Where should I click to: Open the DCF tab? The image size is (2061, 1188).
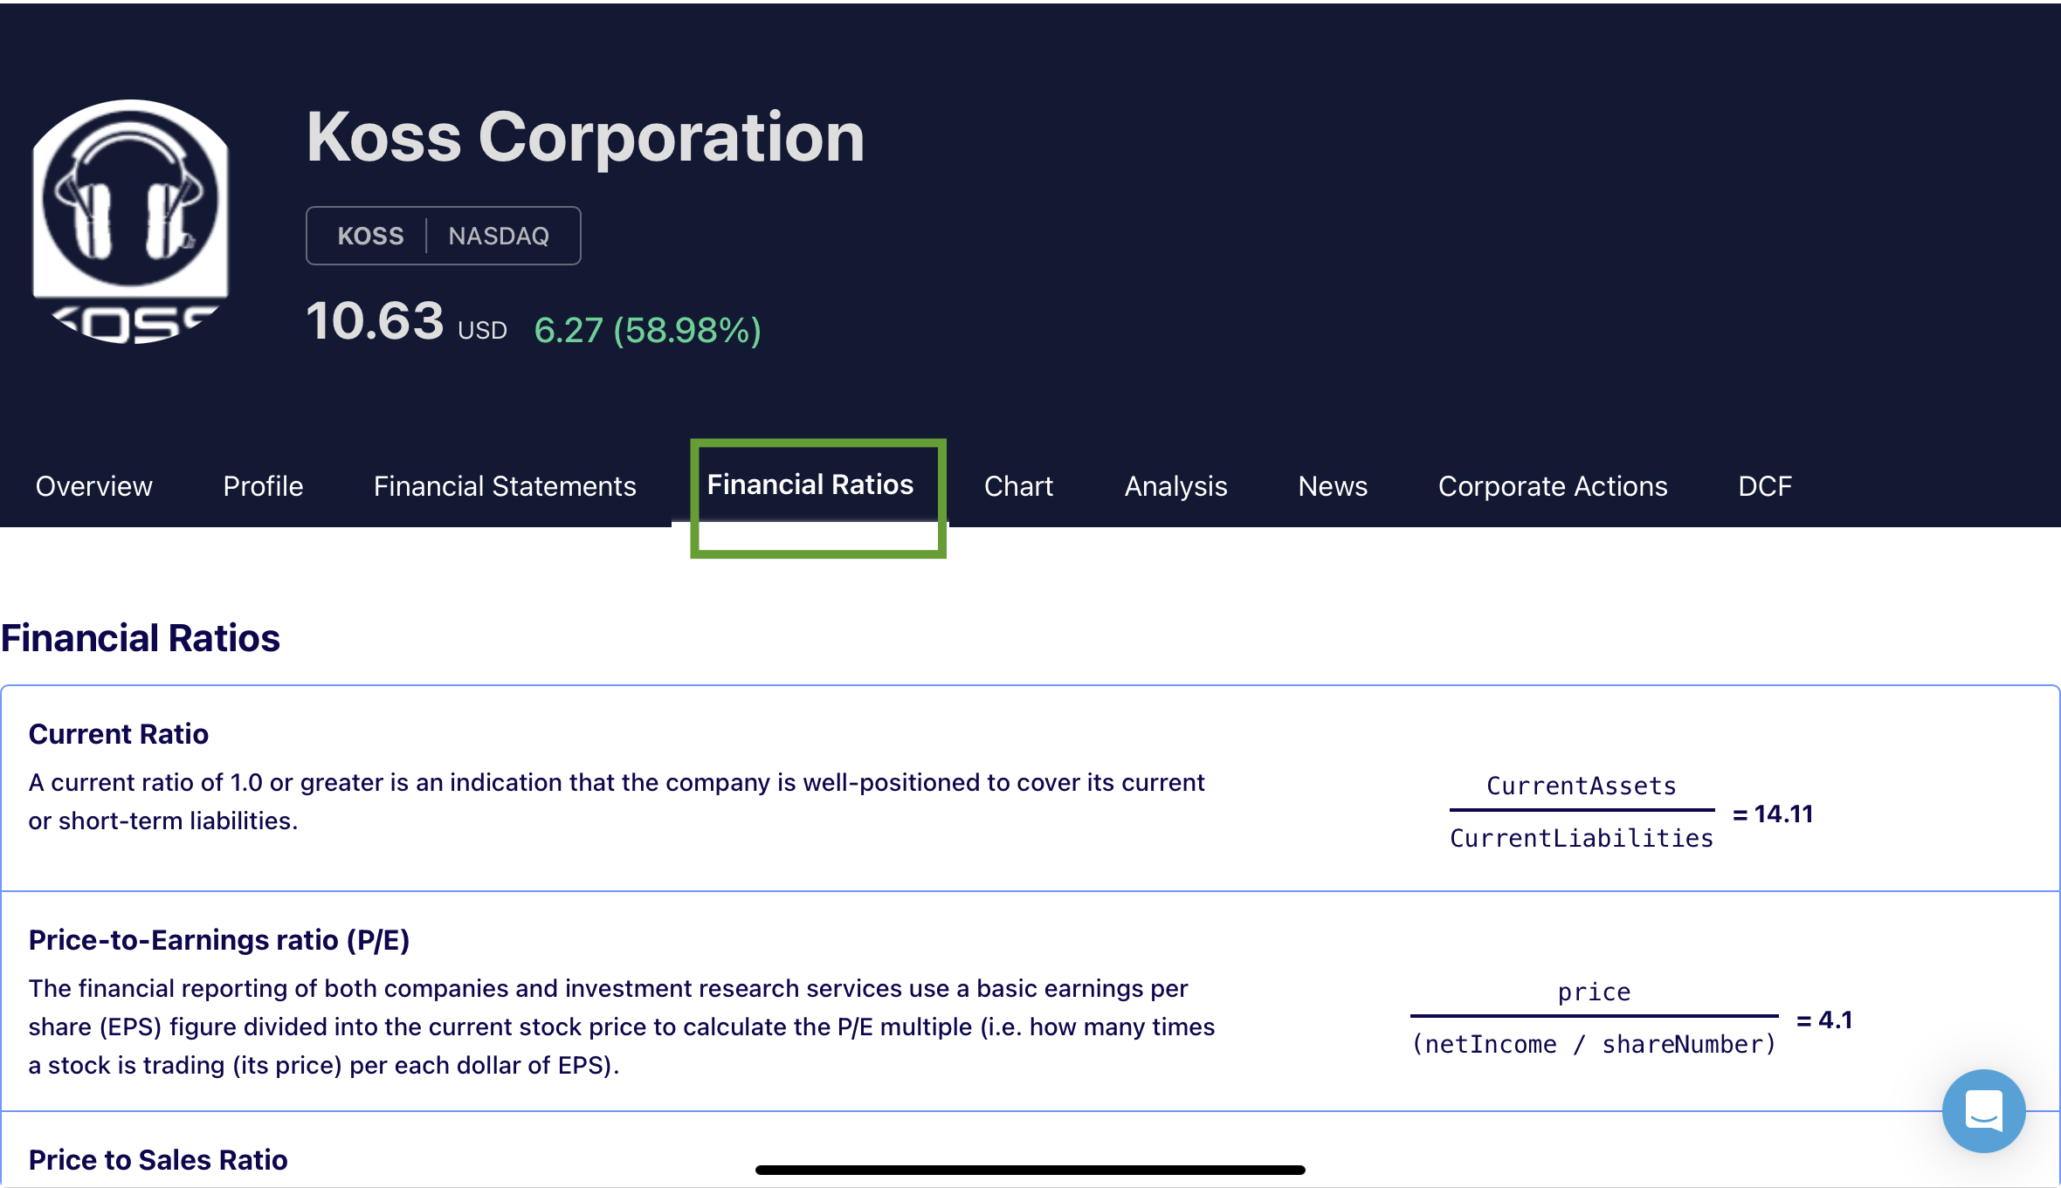click(x=1765, y=486)
